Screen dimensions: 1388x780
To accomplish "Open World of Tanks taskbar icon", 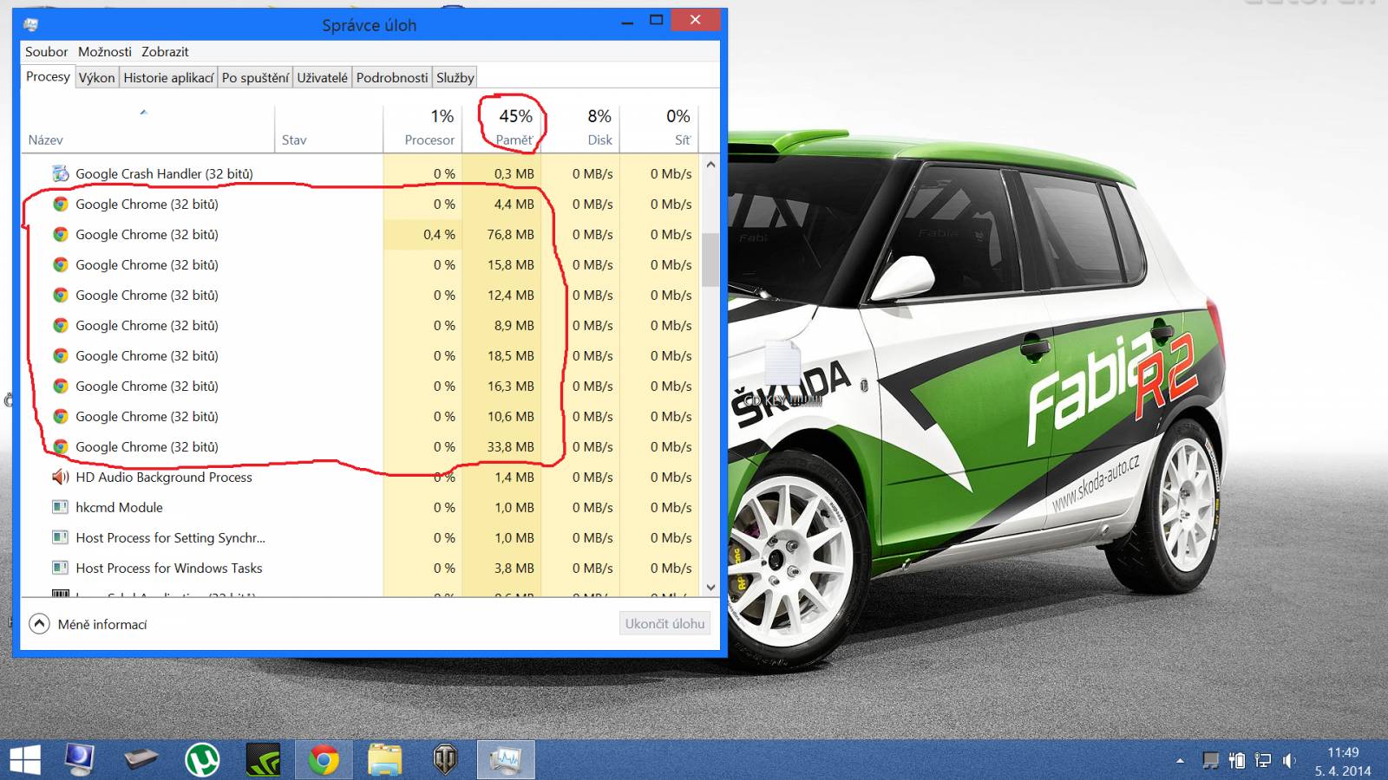I will [445, 761].
